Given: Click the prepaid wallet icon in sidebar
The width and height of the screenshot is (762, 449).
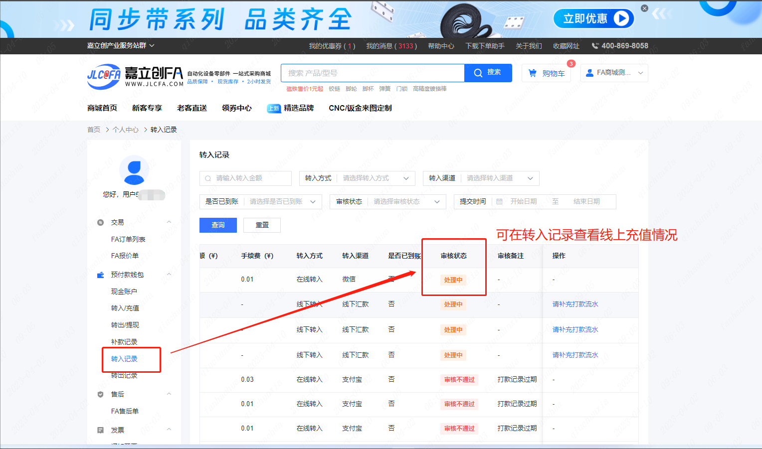Looking at the screenshot, I should 100,275.
